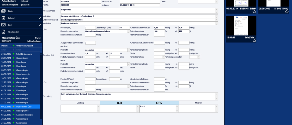This screenshot has width=292, height=125.
Task: Open the Befund menu entry
Action: [x=21, y=18]
